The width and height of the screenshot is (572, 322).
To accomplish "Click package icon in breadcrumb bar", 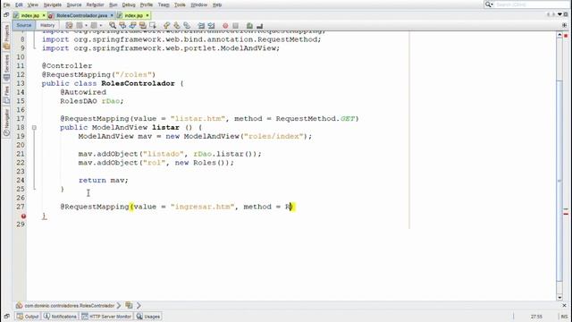I will coord(19,305).
